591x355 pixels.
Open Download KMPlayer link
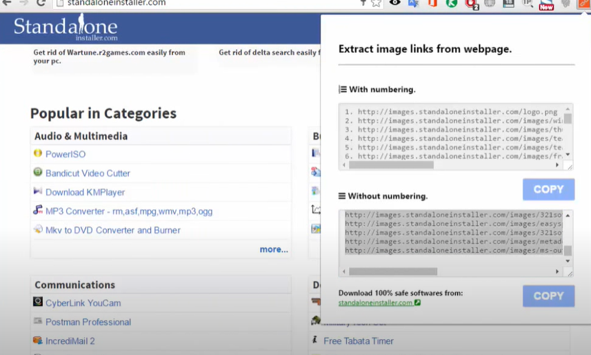click(x=85, y=192)
